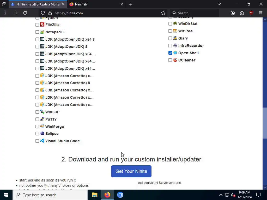
Task: Show site tracking protection shield info
Action: [x=43, y=13]
